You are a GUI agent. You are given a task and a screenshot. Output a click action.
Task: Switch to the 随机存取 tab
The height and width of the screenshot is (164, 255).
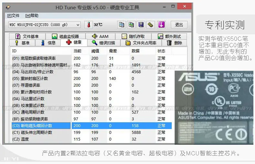[x=133, y=36]
